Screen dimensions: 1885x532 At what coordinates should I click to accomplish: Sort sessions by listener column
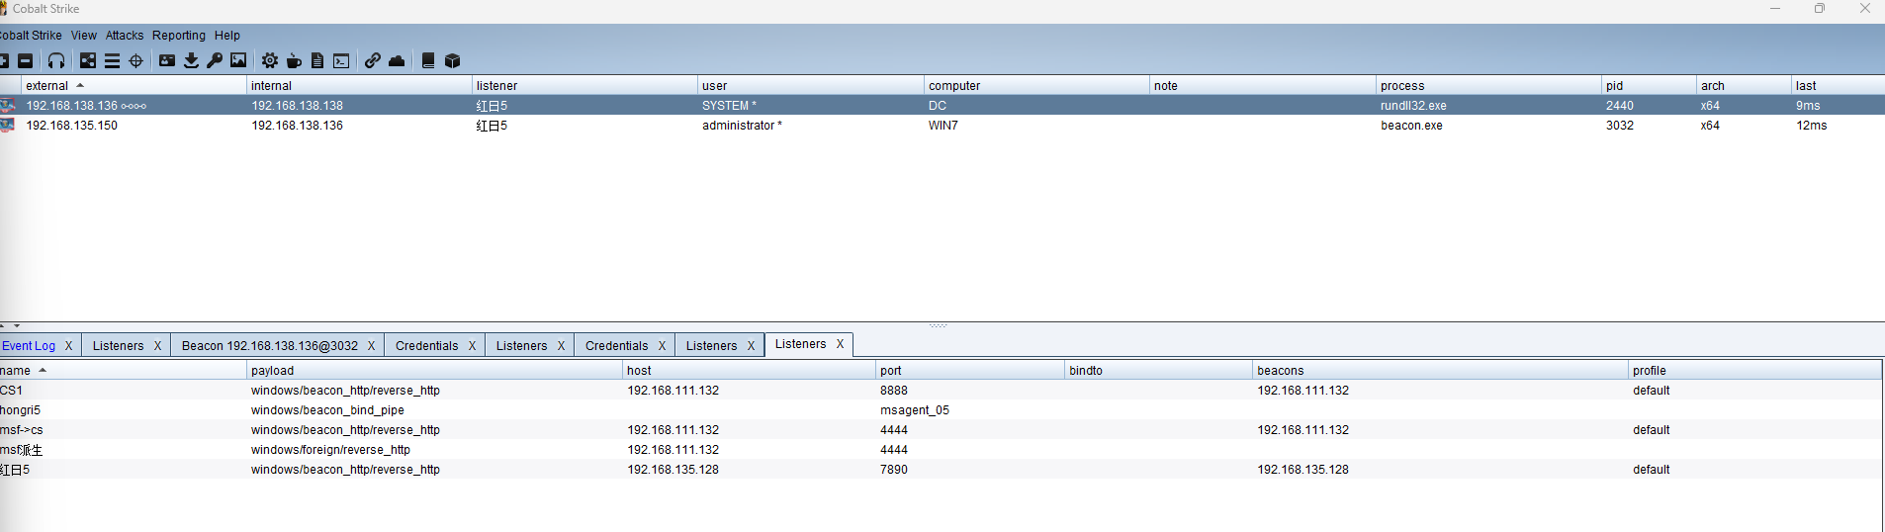pos(585,86)
